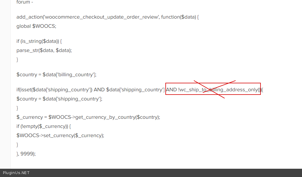
Task: Click the global $WOOCS; line
Action: (x=36, y=26)
